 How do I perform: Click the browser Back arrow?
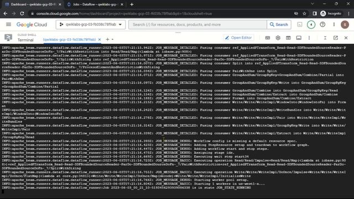pyautogui.click(x=6, y=13)
